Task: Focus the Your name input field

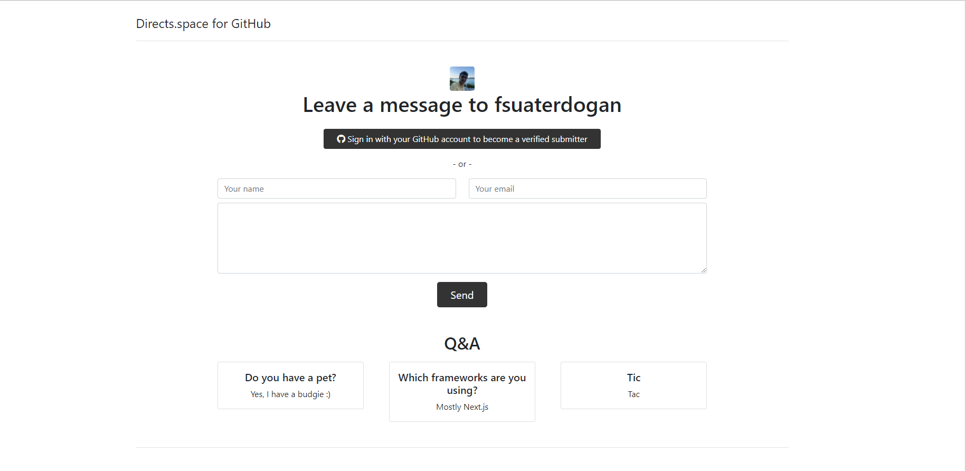Action: tap(337, 189)
